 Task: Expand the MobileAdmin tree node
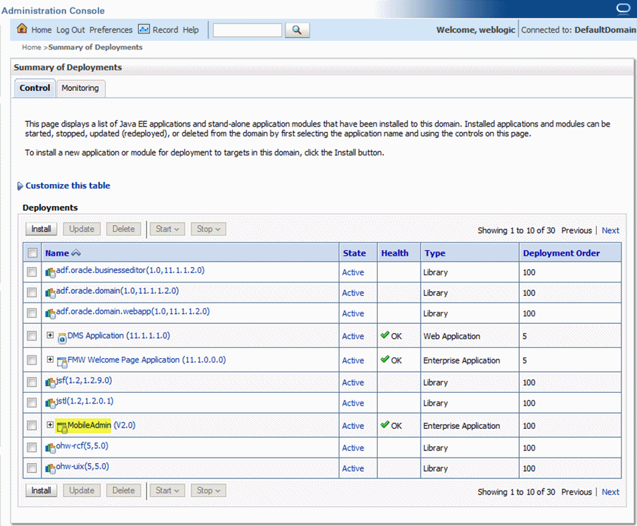point(50,424)
